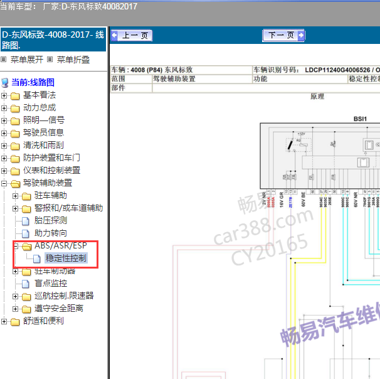Select the 驾驶员信息 tree item
This screenshot has height=379, width=380.
coord(43,132)
